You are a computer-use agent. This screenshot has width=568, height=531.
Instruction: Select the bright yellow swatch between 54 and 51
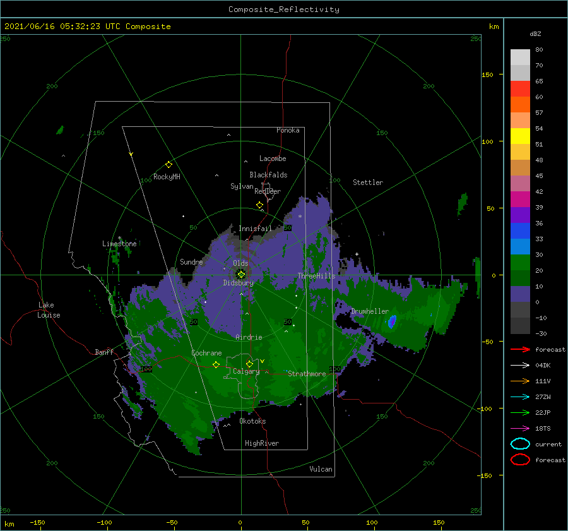coord(520,136)
